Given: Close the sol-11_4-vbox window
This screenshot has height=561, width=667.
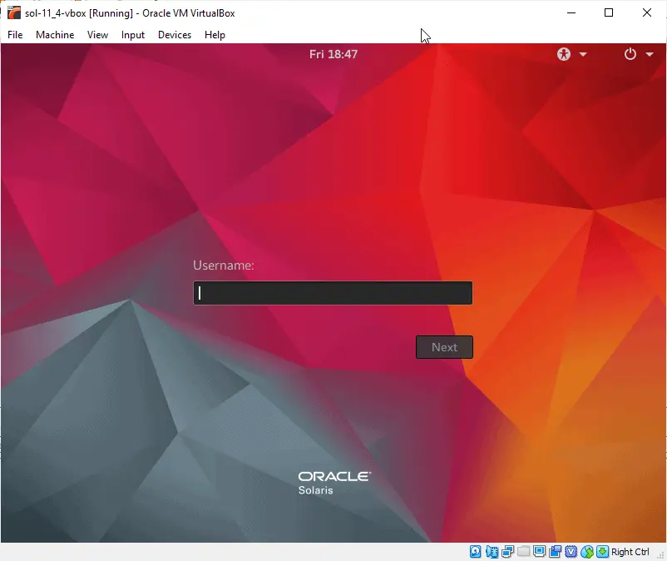Looking at the screenshot, I should pos(646,12).
